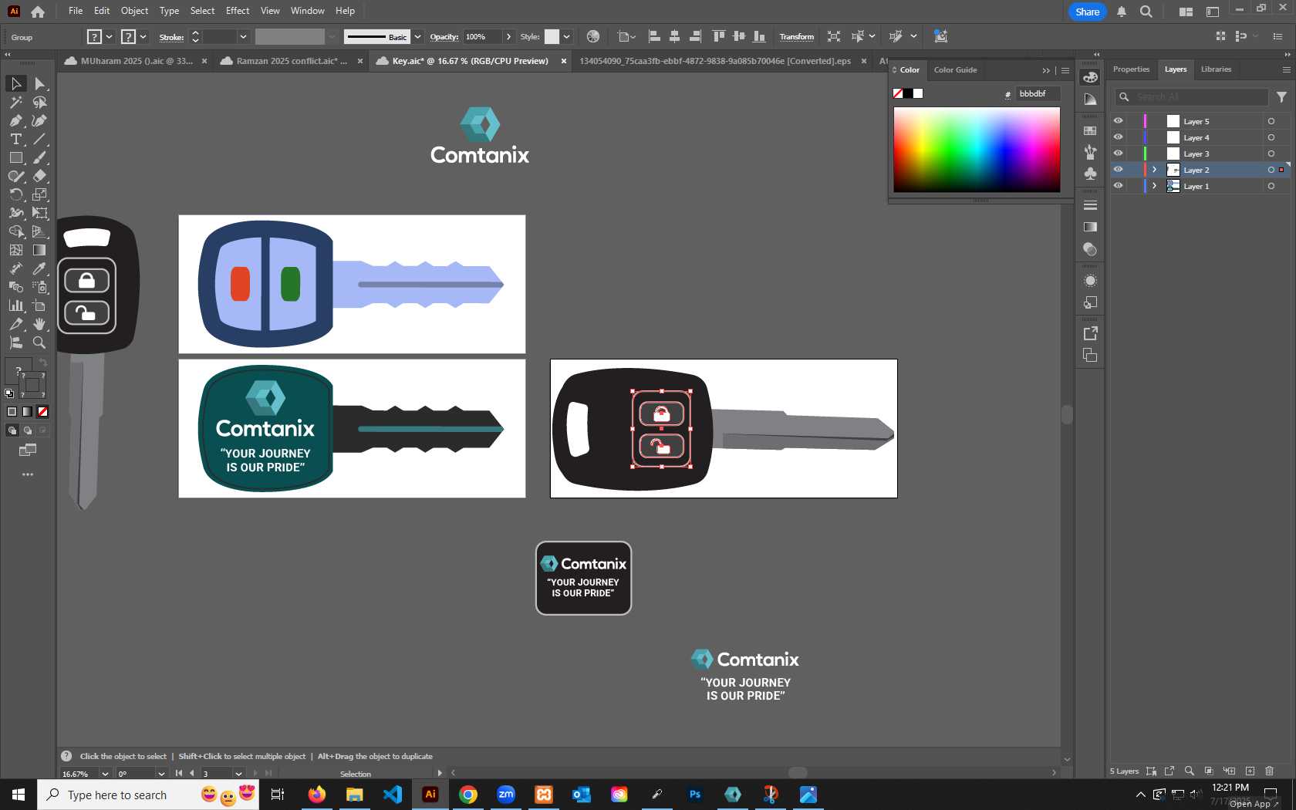
Task: Click the Share button
Action: (x=1087, y=12)
